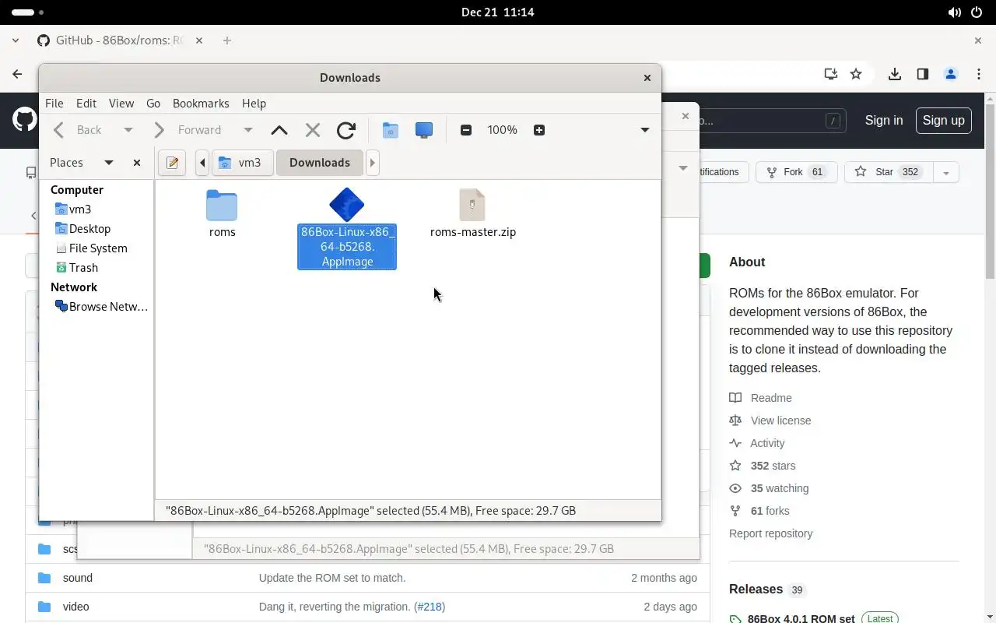This screenshot has width=996, height=623.
Task: Click the 100% zoom level label
Action: click(x=503, y=130)
